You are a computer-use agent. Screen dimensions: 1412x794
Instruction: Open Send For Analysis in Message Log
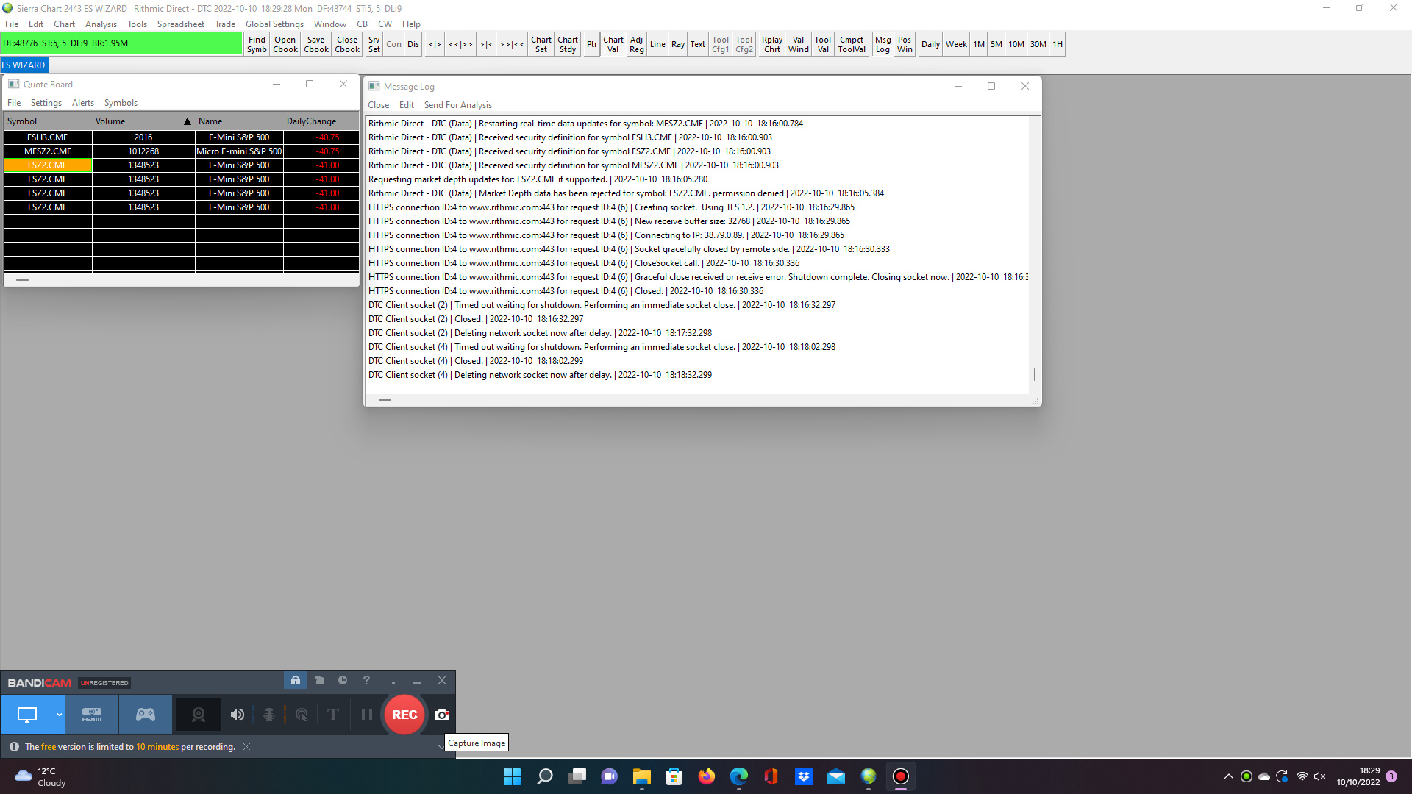point(457,105)
